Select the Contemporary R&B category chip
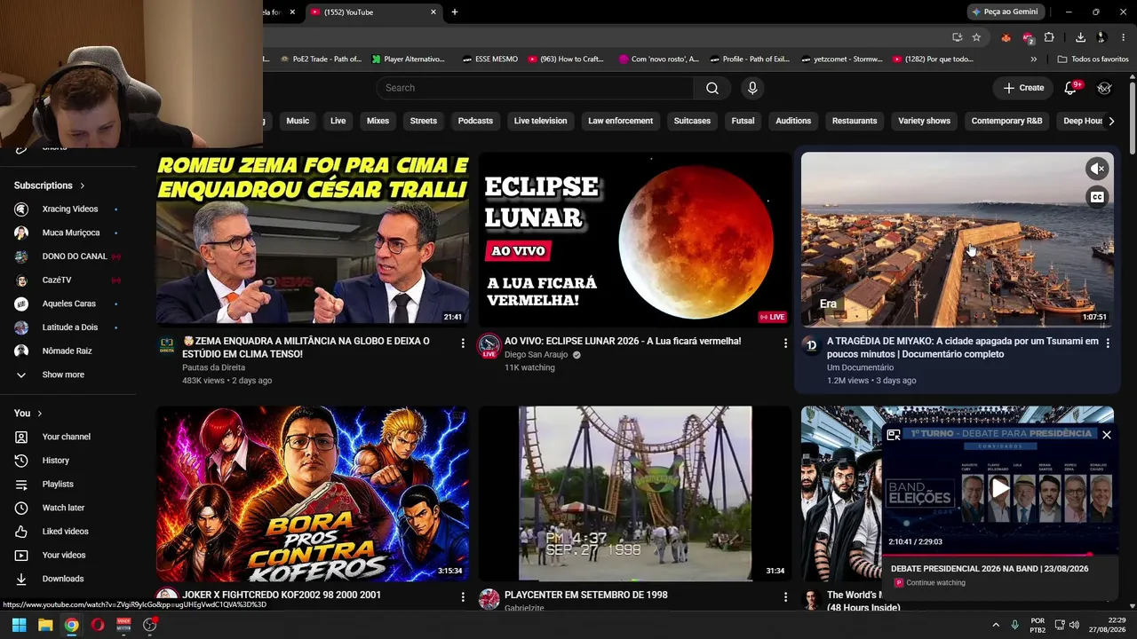 pos(1006,121)
